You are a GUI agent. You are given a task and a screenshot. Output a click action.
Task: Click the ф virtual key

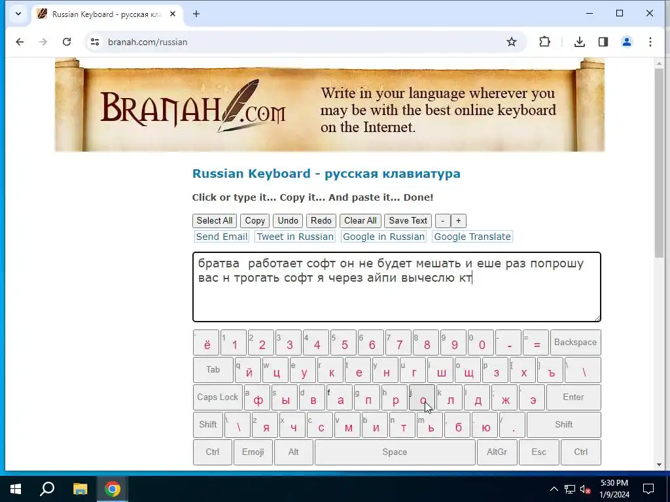(256, 397)
